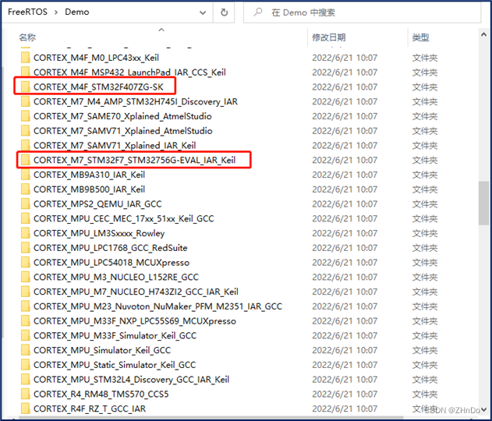
Task: Select CORTEX_MPU_LPC1768_GCC_RedSuite folder name
Action: (111, 248)
